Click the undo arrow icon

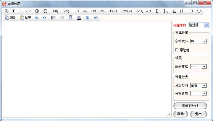[x=37, y=18]
